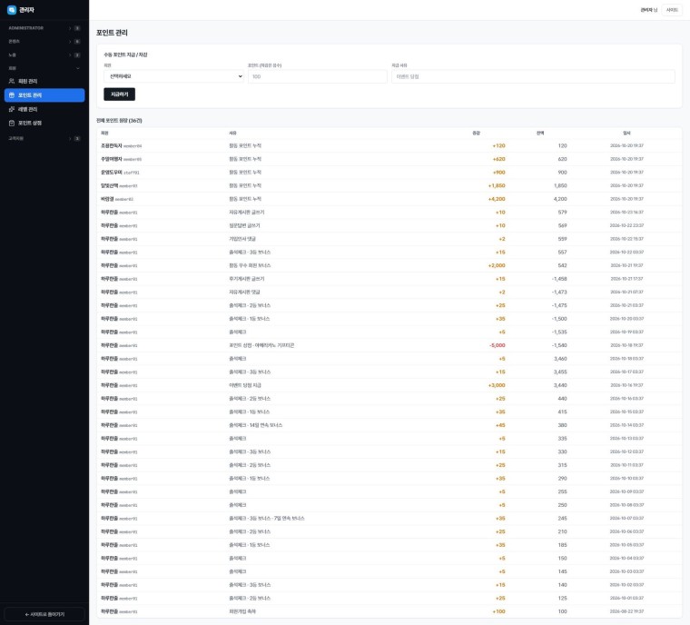This screenshot has height=625, width=690.
Task: Click the 포인트 관리 icon in sidebar
Action: tap(12, 95)
